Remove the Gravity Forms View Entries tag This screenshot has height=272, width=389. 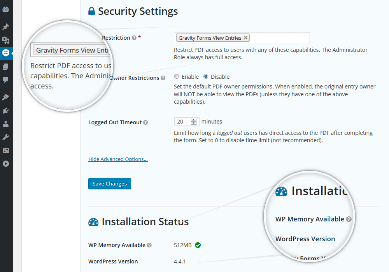(245, 37)
